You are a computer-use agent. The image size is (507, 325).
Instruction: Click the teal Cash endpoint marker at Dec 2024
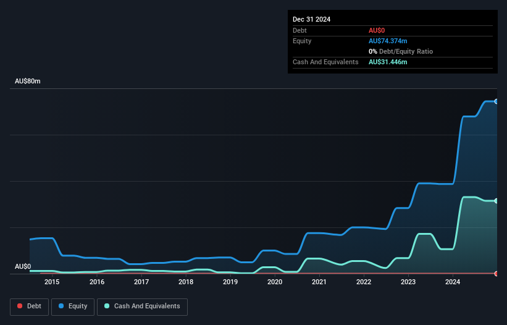pyautogui.click(x=497, y=201)
